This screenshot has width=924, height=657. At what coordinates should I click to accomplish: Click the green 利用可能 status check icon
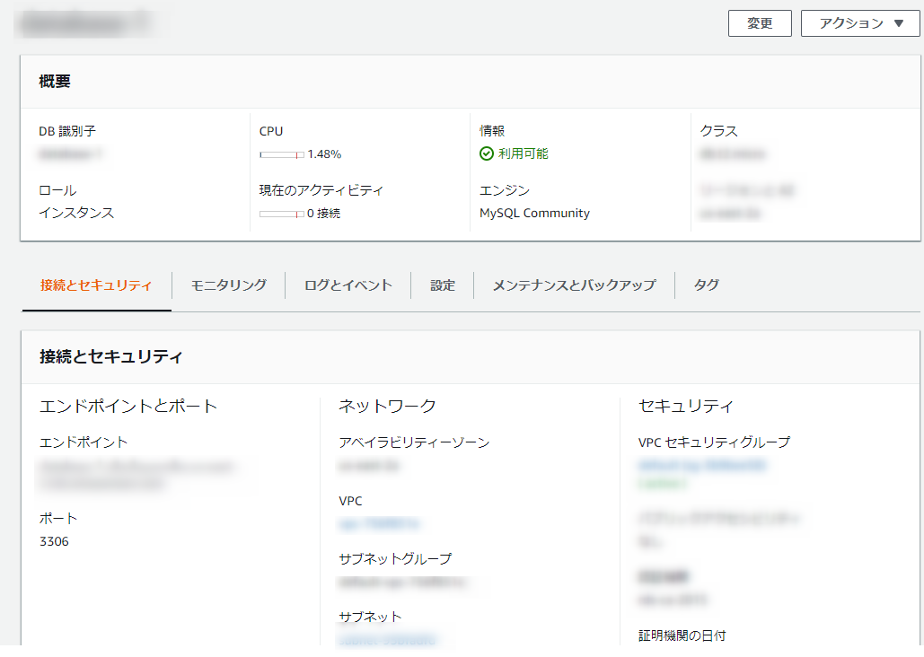click(x=487, y=153)
